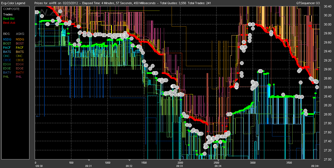334x168 pixels.
Task: Choose BATS in the ASKS column
Action: [x=20, y=52]
